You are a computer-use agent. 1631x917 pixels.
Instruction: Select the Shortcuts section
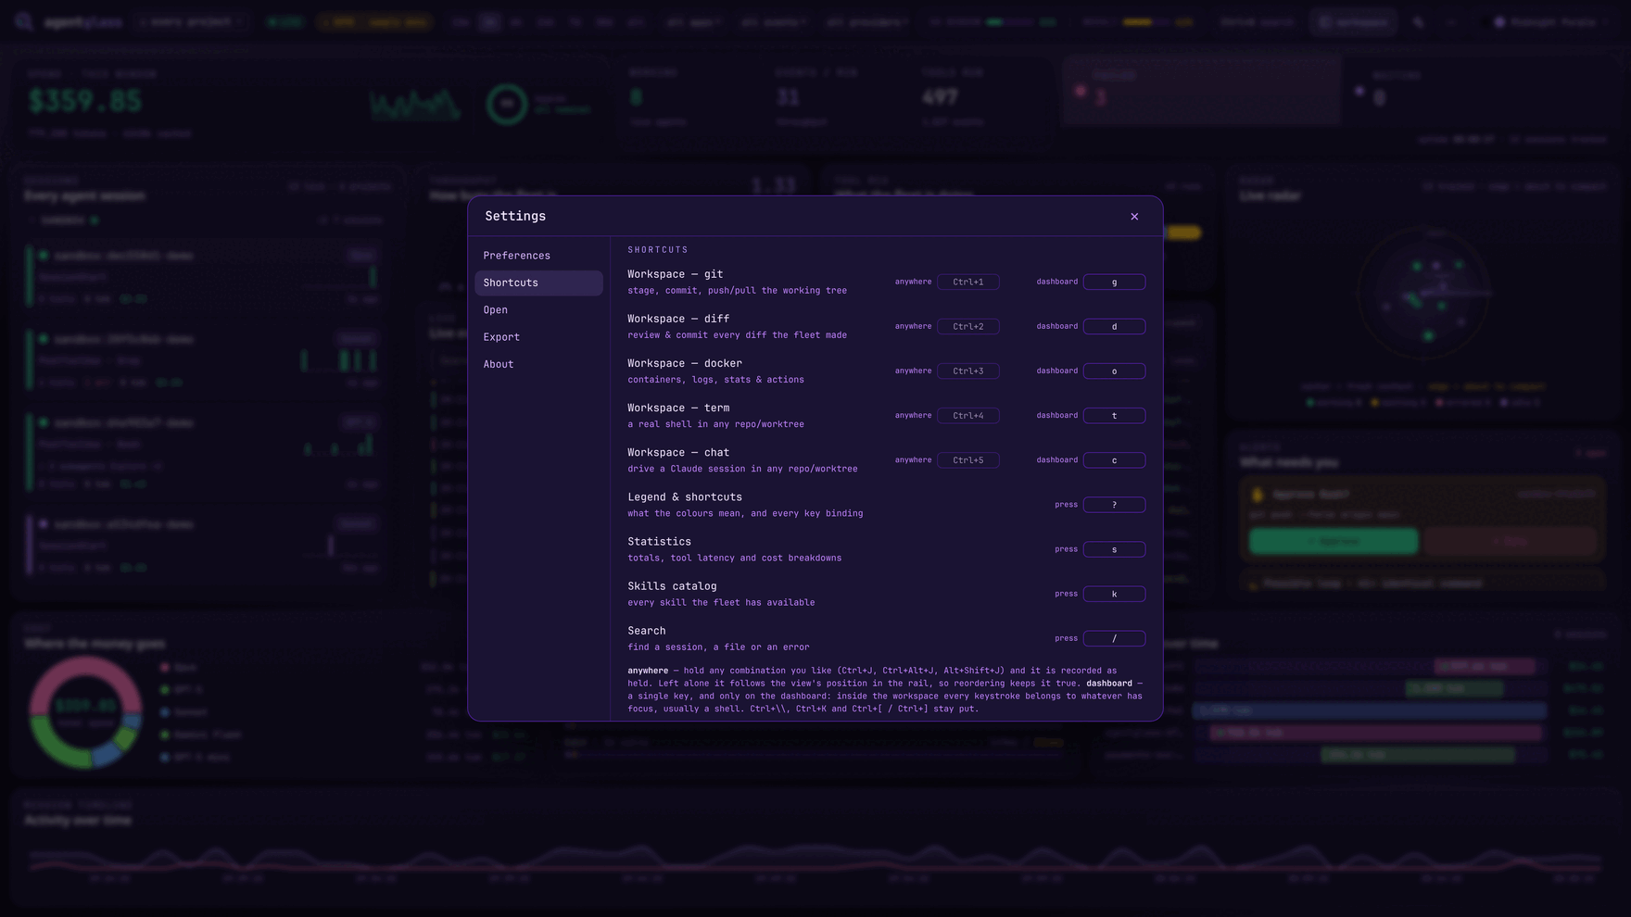pos(538,283)
